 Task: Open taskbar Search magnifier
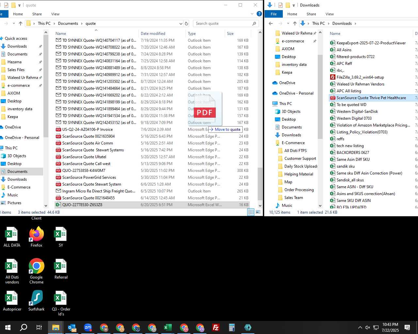click(x=24, y=327)
